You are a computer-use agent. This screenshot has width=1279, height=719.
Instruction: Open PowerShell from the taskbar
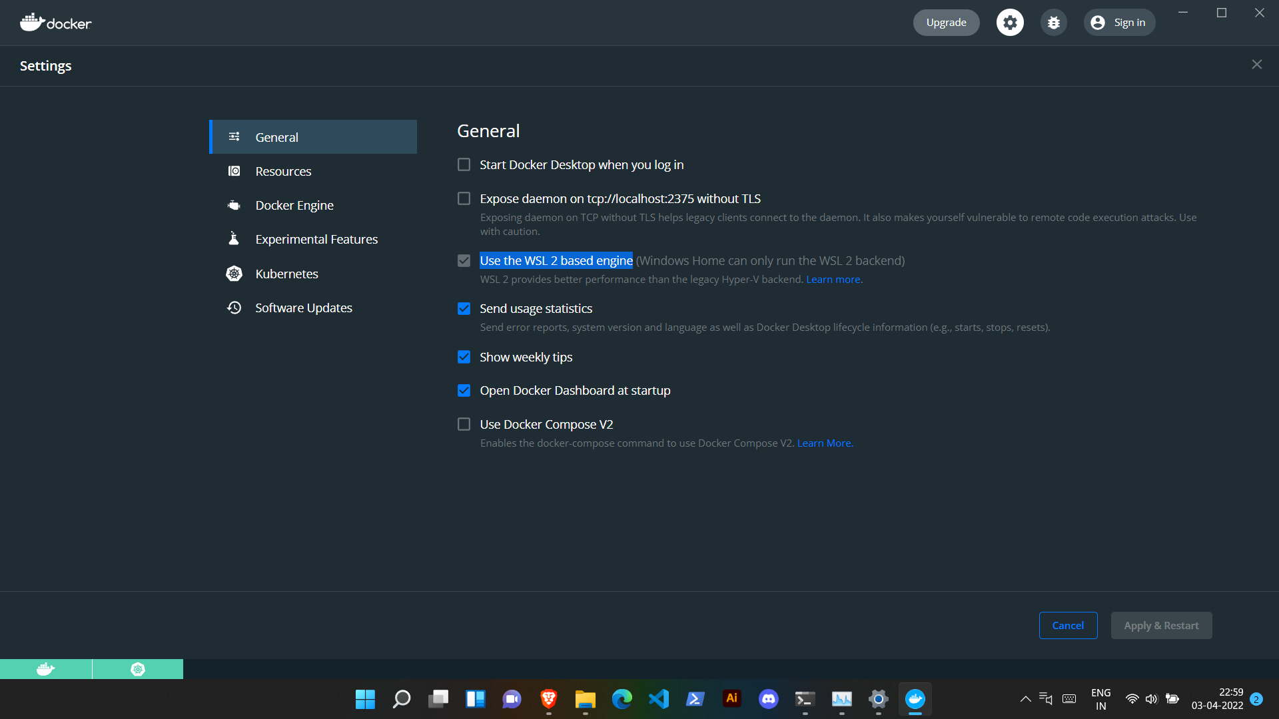pyautogui.click(x=695, y=699)
